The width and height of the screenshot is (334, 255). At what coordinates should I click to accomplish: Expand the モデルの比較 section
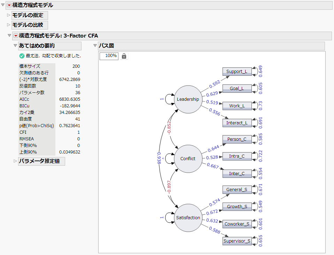click(x=8, y=25)
